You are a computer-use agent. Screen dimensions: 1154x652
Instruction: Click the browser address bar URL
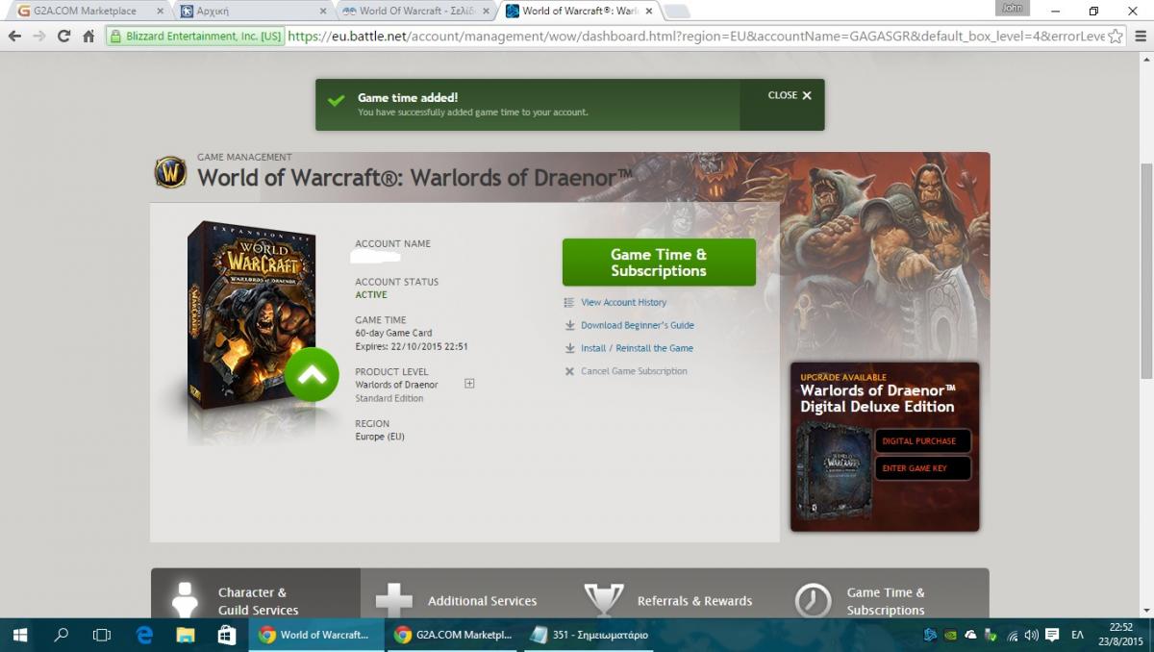(x=694, y=37)
